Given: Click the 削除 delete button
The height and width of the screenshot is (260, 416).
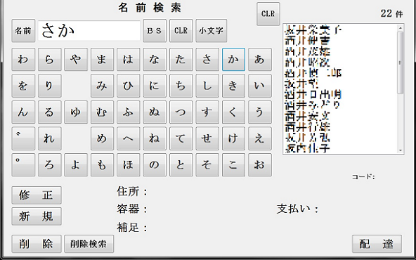Looking at the screenshot, I should pos(37,244).
